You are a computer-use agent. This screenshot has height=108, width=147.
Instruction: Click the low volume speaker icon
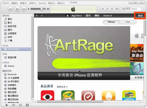coord(28,9)
